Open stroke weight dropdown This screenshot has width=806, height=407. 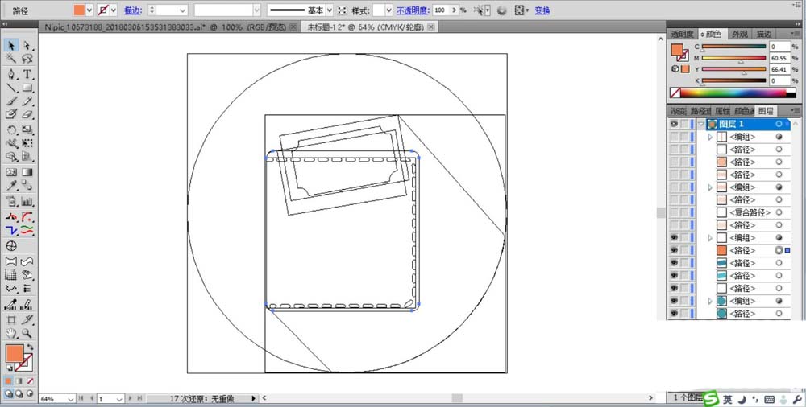click(183, 10)
